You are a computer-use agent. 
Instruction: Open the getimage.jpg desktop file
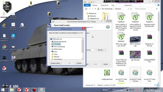(x=4, y=59)
